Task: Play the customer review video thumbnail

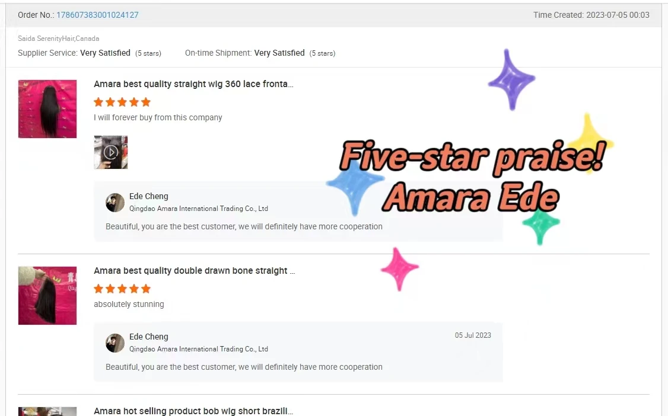Action: 111,152
